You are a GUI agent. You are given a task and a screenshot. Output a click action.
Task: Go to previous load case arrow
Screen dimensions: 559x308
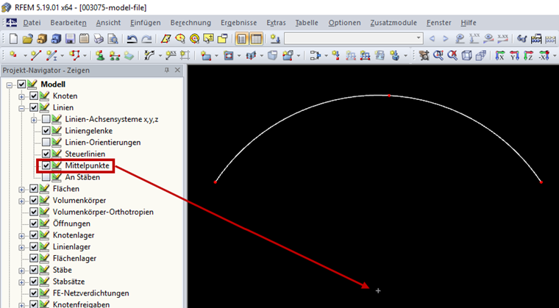[x=432, y=38]
